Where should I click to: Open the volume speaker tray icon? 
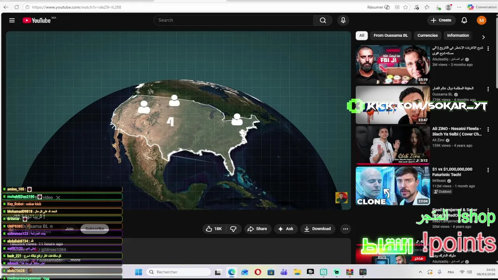[x=470, y=272]
